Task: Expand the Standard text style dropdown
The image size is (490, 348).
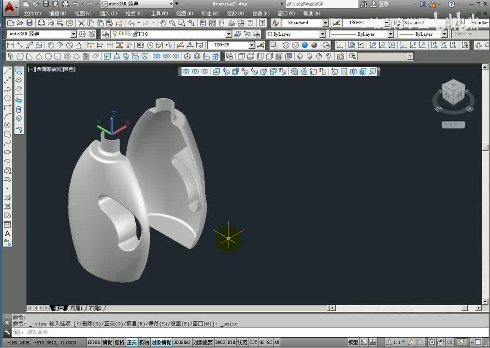Action: click(x=325, y=23)
